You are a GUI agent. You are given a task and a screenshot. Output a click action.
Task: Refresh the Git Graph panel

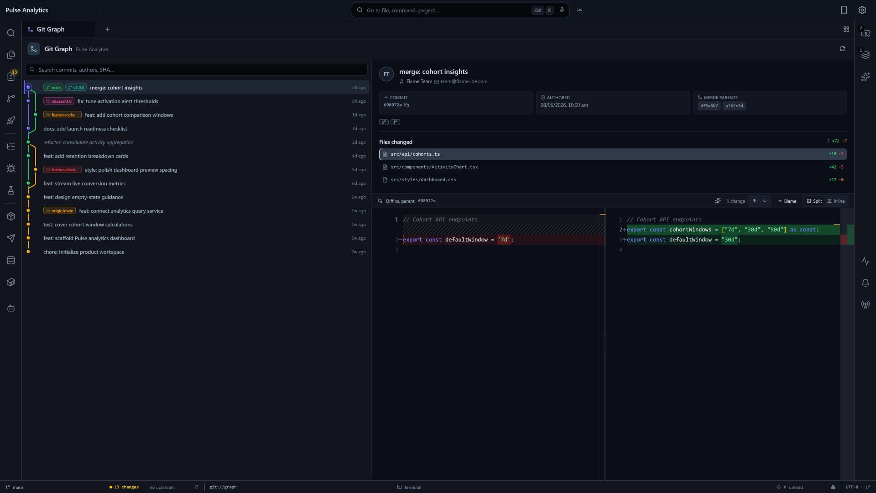(842, 49)
